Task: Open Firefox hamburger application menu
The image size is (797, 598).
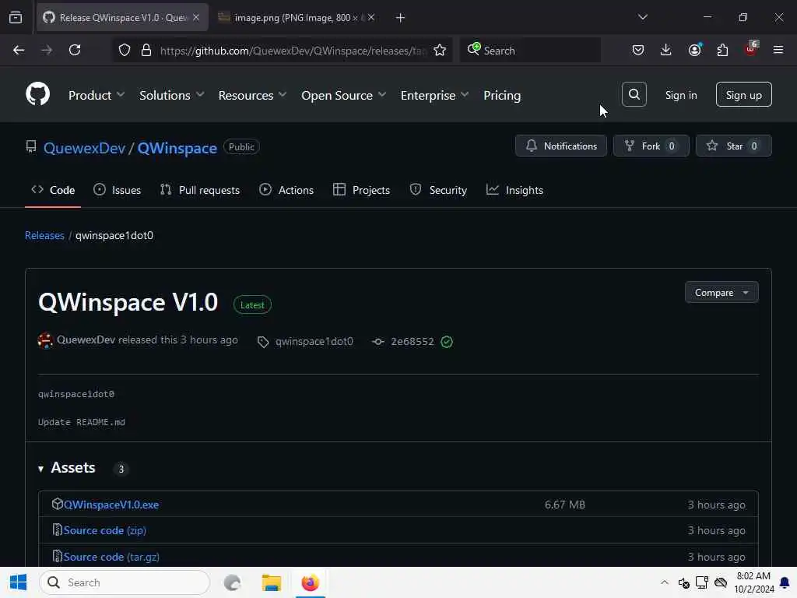Action: [x=778, y=50]
